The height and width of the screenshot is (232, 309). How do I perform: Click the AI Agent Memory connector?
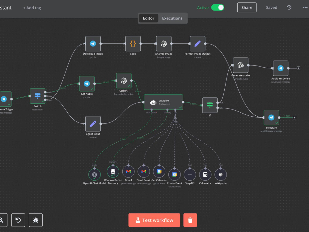pyautogui.click(x=167, y=110)
